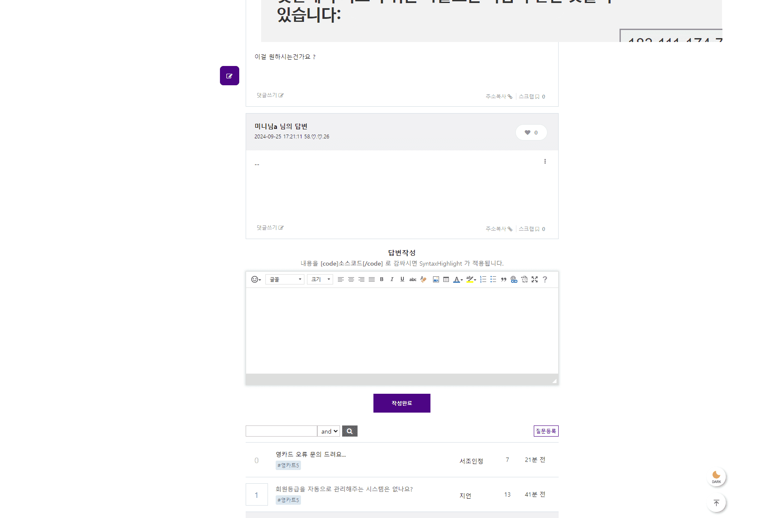Image resolution: width=761 pixels, height=518 pixels.
Task: Open the editor help icon
Action: pos(545,279)
